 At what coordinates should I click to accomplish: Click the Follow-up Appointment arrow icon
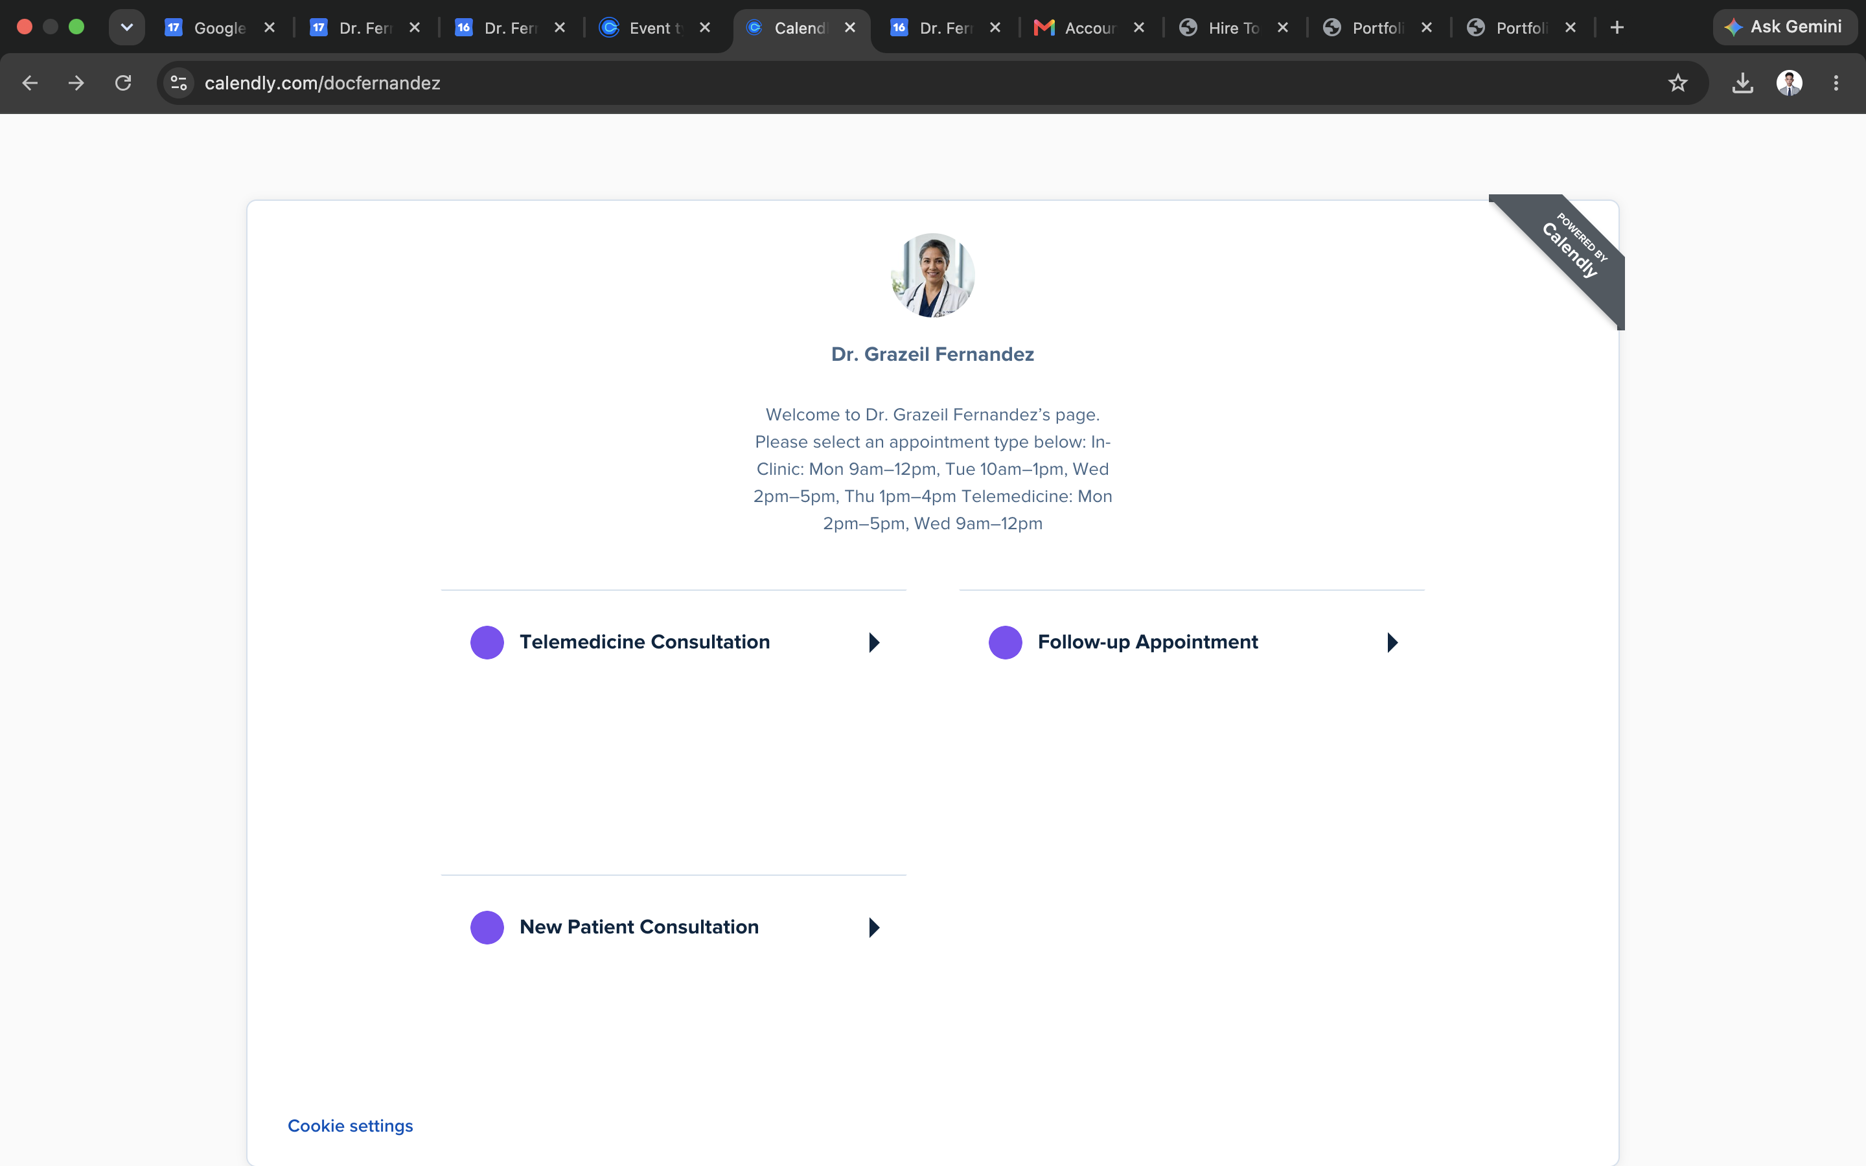pos(1392,643)
